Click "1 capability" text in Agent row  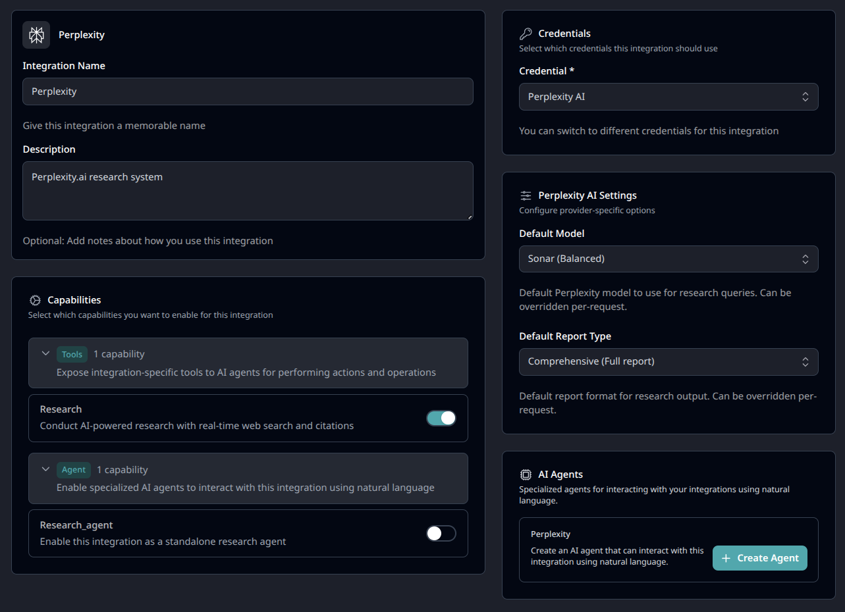click(122, 470)
